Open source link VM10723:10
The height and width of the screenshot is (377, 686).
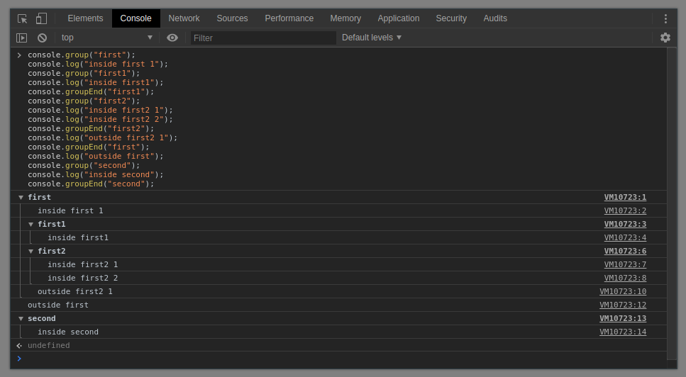coord(623,292)
